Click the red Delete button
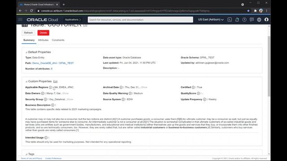This screenshot has height=161, width=287. click(x=43, y=33)
